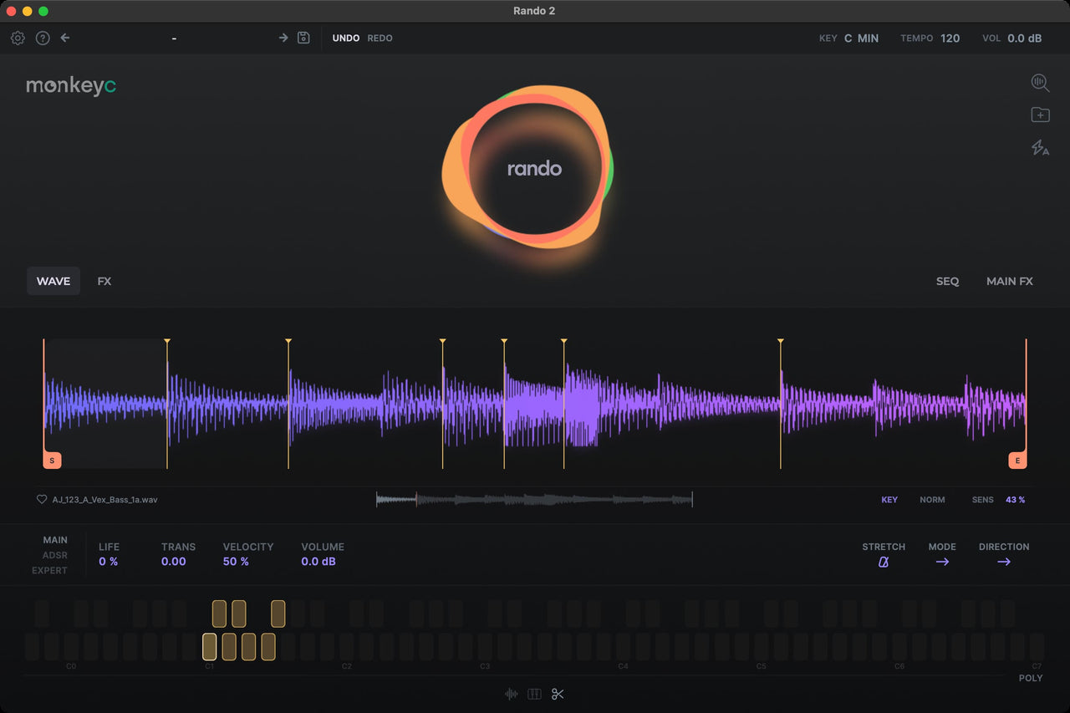1070x713 pixels.
Task: Toggle the KEY option beside NORM
Action: click(x=889, y=500)
